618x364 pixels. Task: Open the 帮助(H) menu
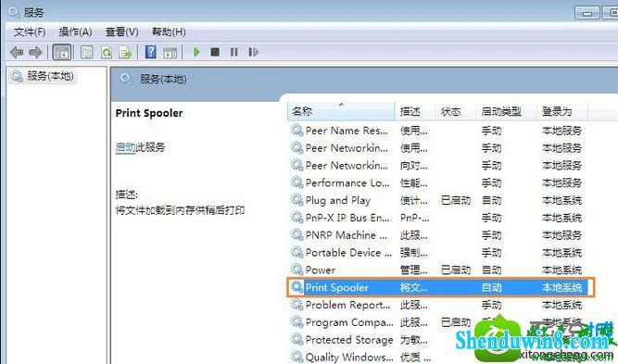point(169,31)
